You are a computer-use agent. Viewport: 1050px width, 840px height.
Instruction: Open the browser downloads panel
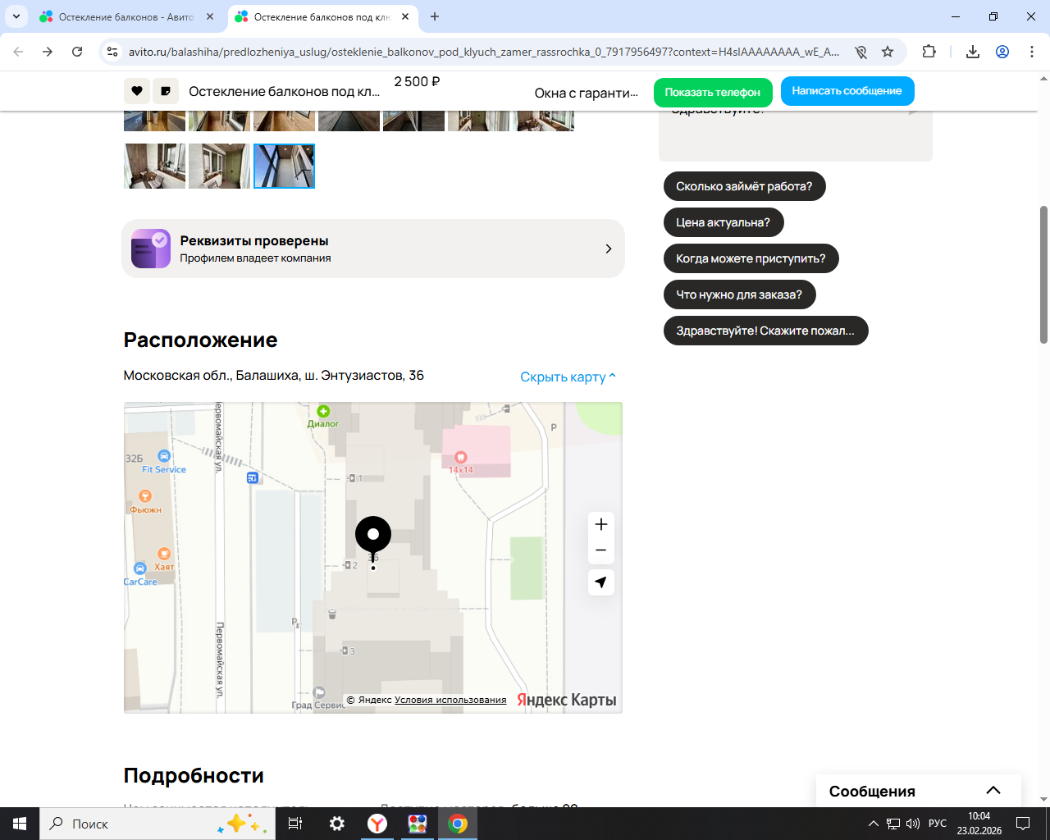pyautogui.click(x=973, y=52)
